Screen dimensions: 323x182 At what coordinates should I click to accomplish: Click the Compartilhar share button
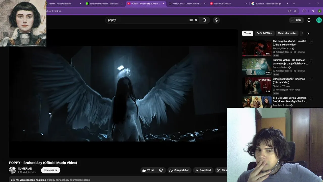(179, 170)
